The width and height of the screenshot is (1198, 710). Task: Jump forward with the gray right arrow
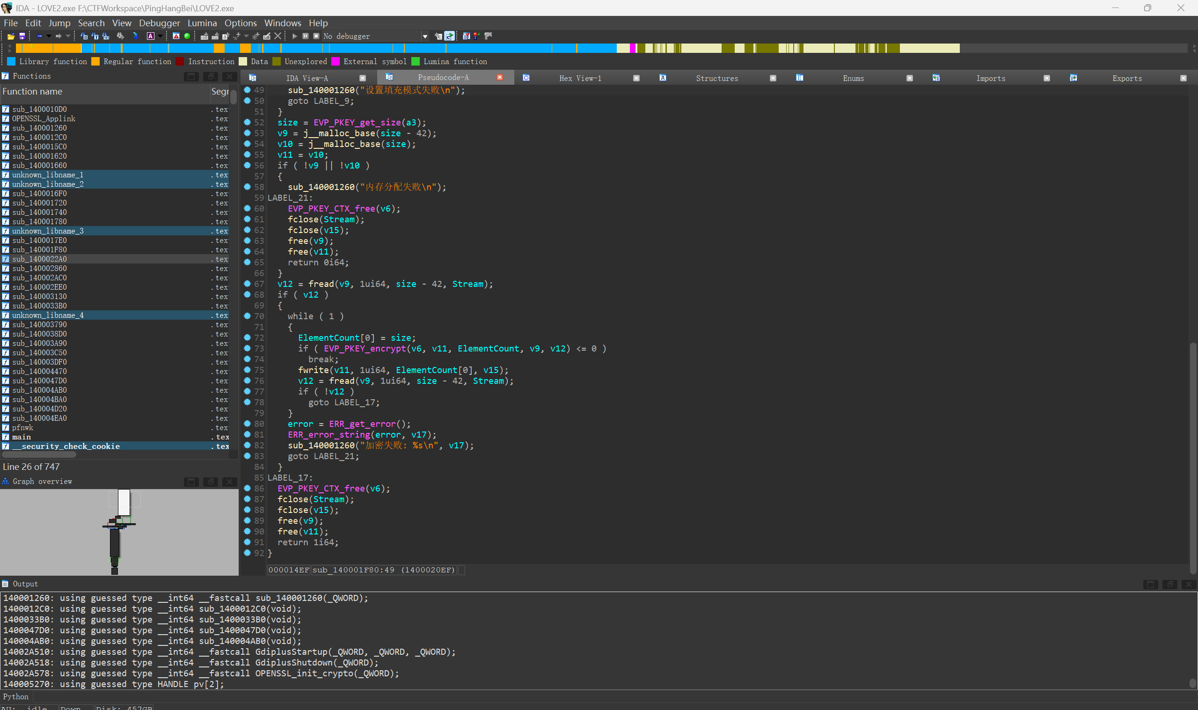click(58, 37)
